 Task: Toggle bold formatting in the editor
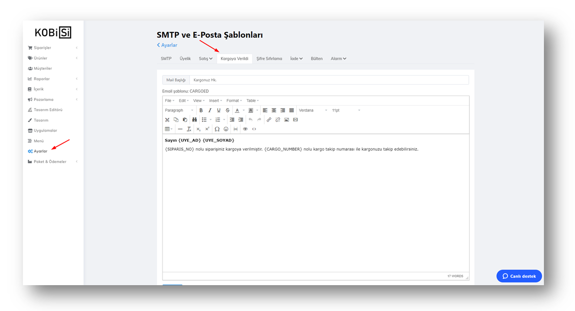(201, 110)
